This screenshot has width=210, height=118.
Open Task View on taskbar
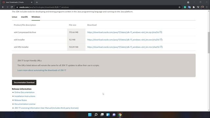[102, 115]
